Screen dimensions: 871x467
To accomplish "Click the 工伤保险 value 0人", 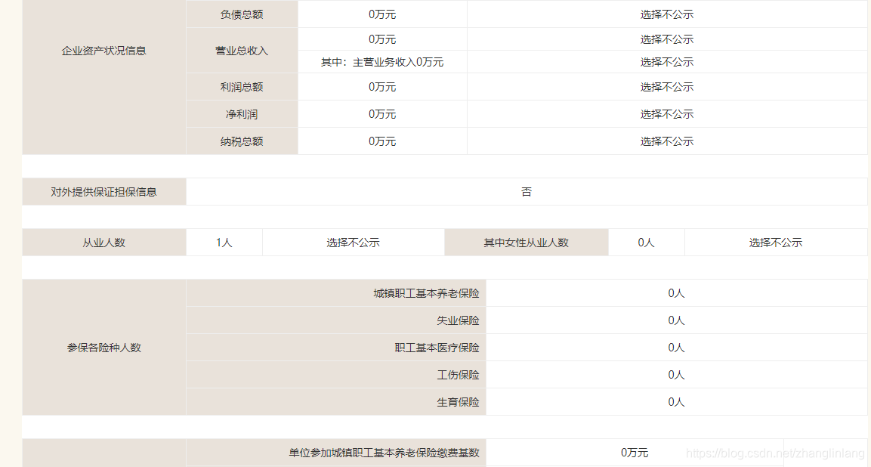I will click(x=676, y=374).
